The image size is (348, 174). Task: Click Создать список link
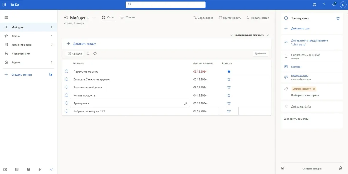click(x=21, y=75)
